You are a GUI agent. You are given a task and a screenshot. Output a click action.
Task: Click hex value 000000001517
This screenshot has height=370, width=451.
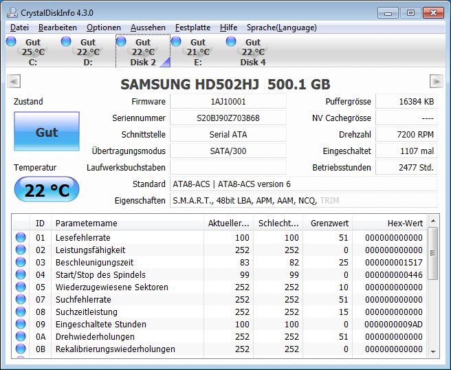click(x=394, y=263)
